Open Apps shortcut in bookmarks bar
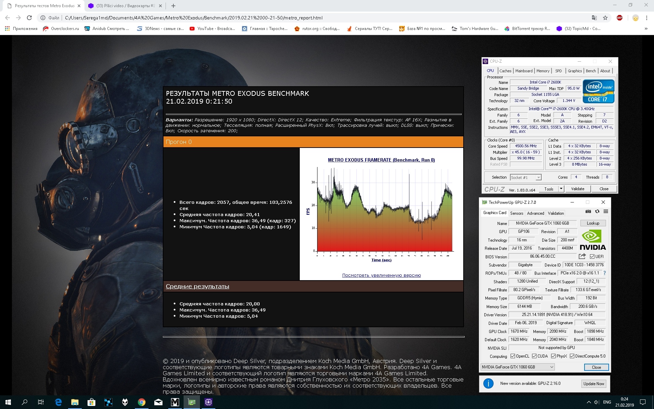The width and height of the screenshot is (654, 409). (x=21, y=29)
